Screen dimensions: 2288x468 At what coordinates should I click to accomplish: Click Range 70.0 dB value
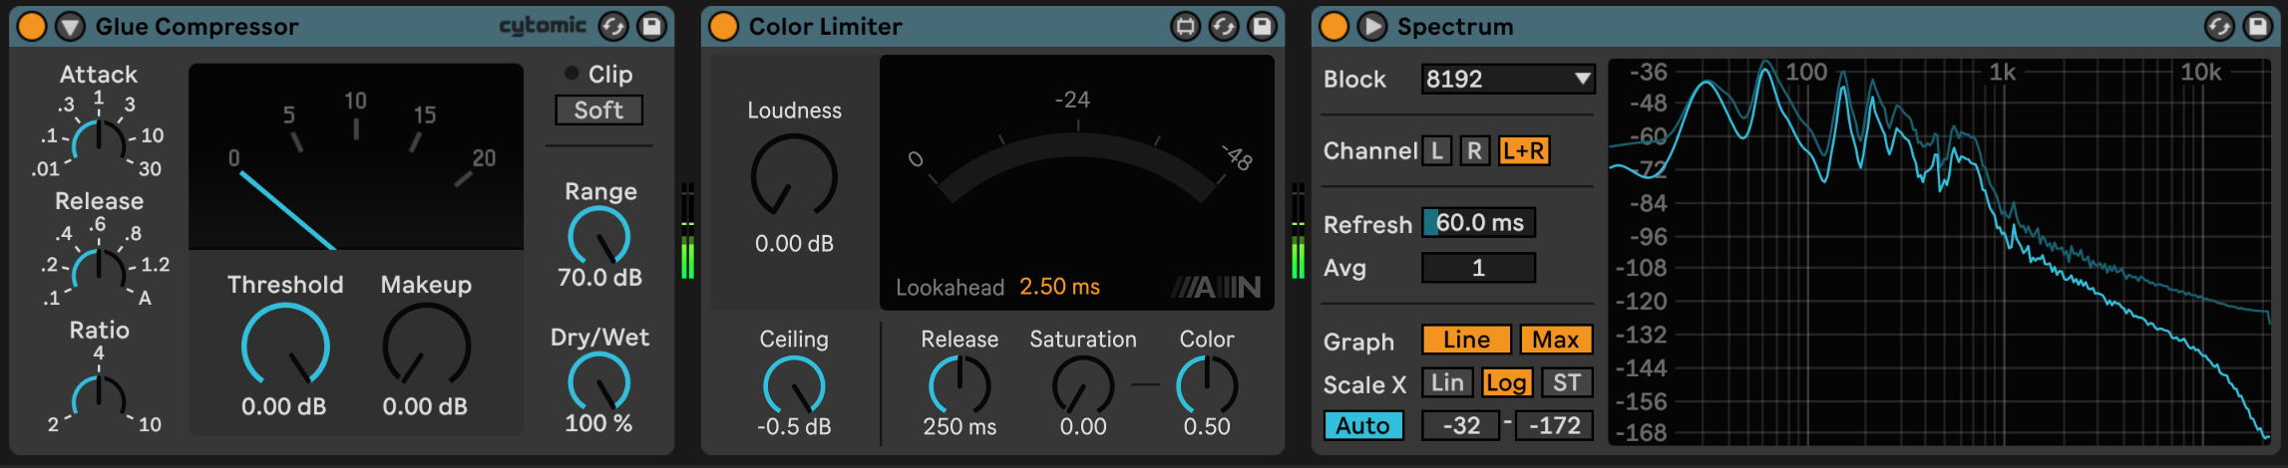click(x=599, y=278)
